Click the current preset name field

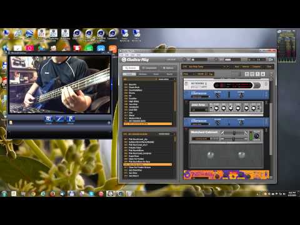pos(203,67)
